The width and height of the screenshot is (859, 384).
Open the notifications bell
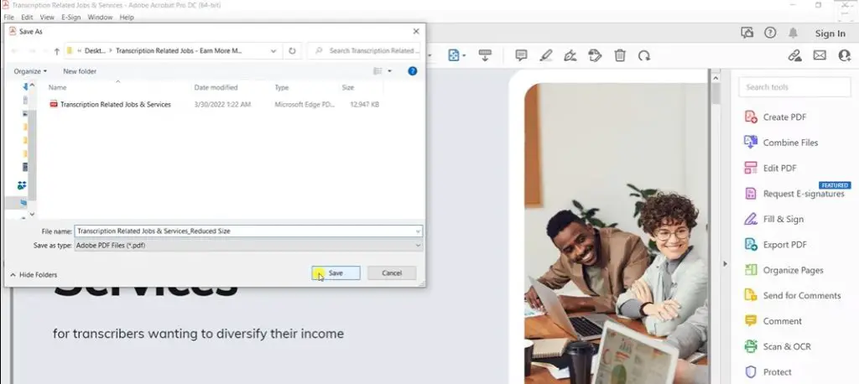tap(793, 33)
